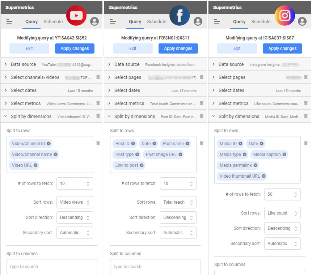Clear Instagram Select metrics with trash icon

[x=306, y=103]
